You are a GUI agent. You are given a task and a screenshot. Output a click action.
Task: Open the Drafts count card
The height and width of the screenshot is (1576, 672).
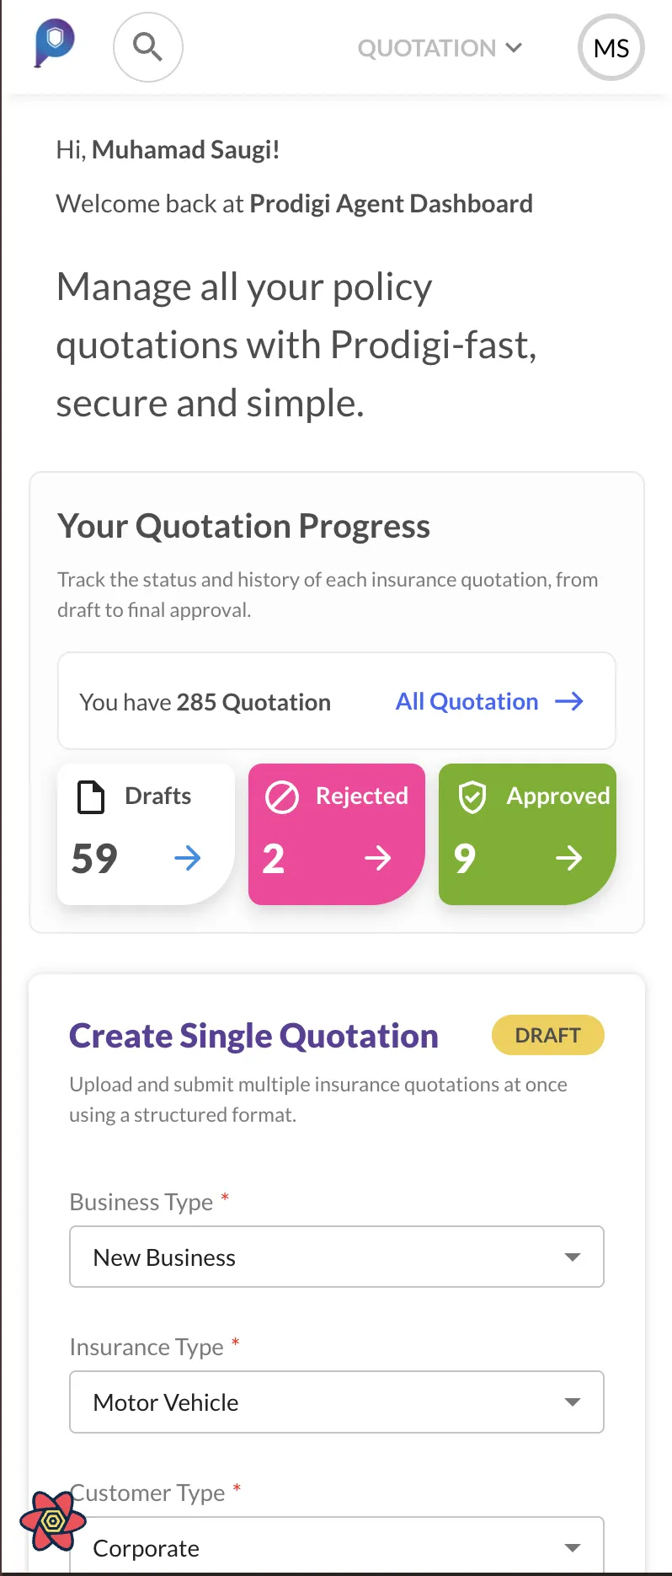146,834
